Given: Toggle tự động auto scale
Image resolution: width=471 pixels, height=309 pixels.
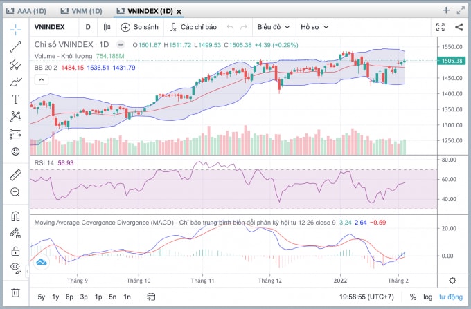Looking at the screenshot, I should 451,297.
